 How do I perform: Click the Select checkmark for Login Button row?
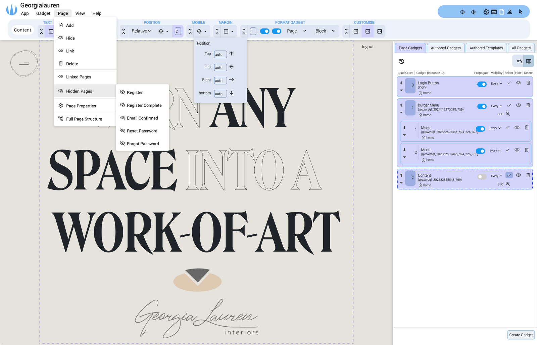coord(509,83)
